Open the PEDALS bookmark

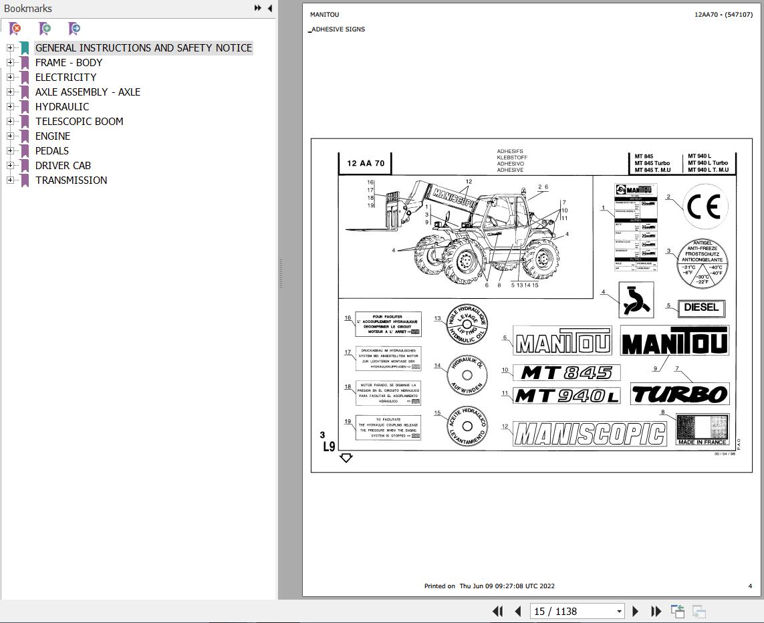tap(51, 150)
